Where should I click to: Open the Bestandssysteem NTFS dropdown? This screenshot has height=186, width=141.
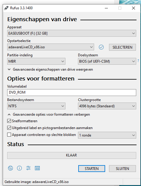pos(36,106)
